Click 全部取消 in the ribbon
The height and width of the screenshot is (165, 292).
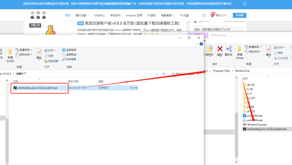[69, 55]
